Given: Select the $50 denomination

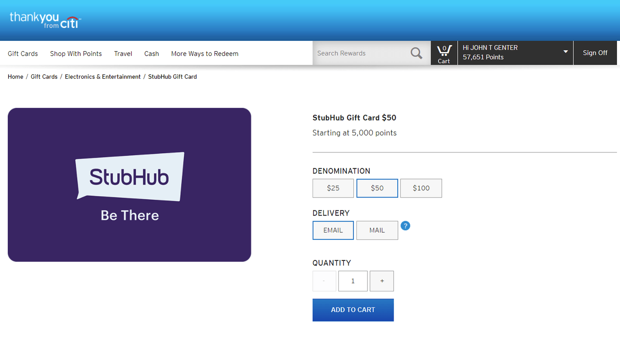Looking at the screenshot, I should coord(377,188).
